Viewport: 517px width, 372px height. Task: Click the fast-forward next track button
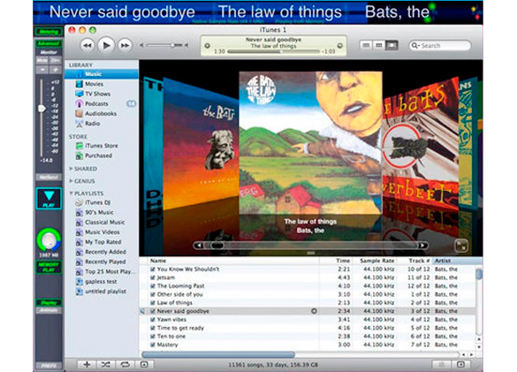[x=125, y=45]
